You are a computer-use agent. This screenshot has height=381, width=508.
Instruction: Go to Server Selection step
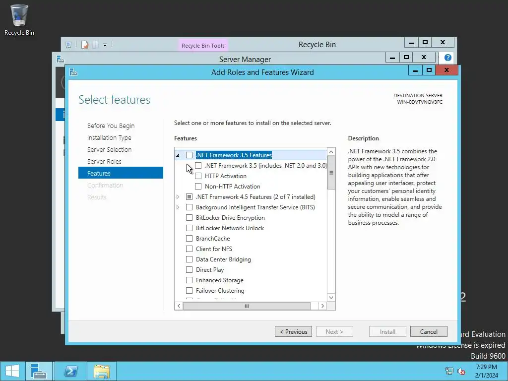pyautogui.click(x=109, y=150)
